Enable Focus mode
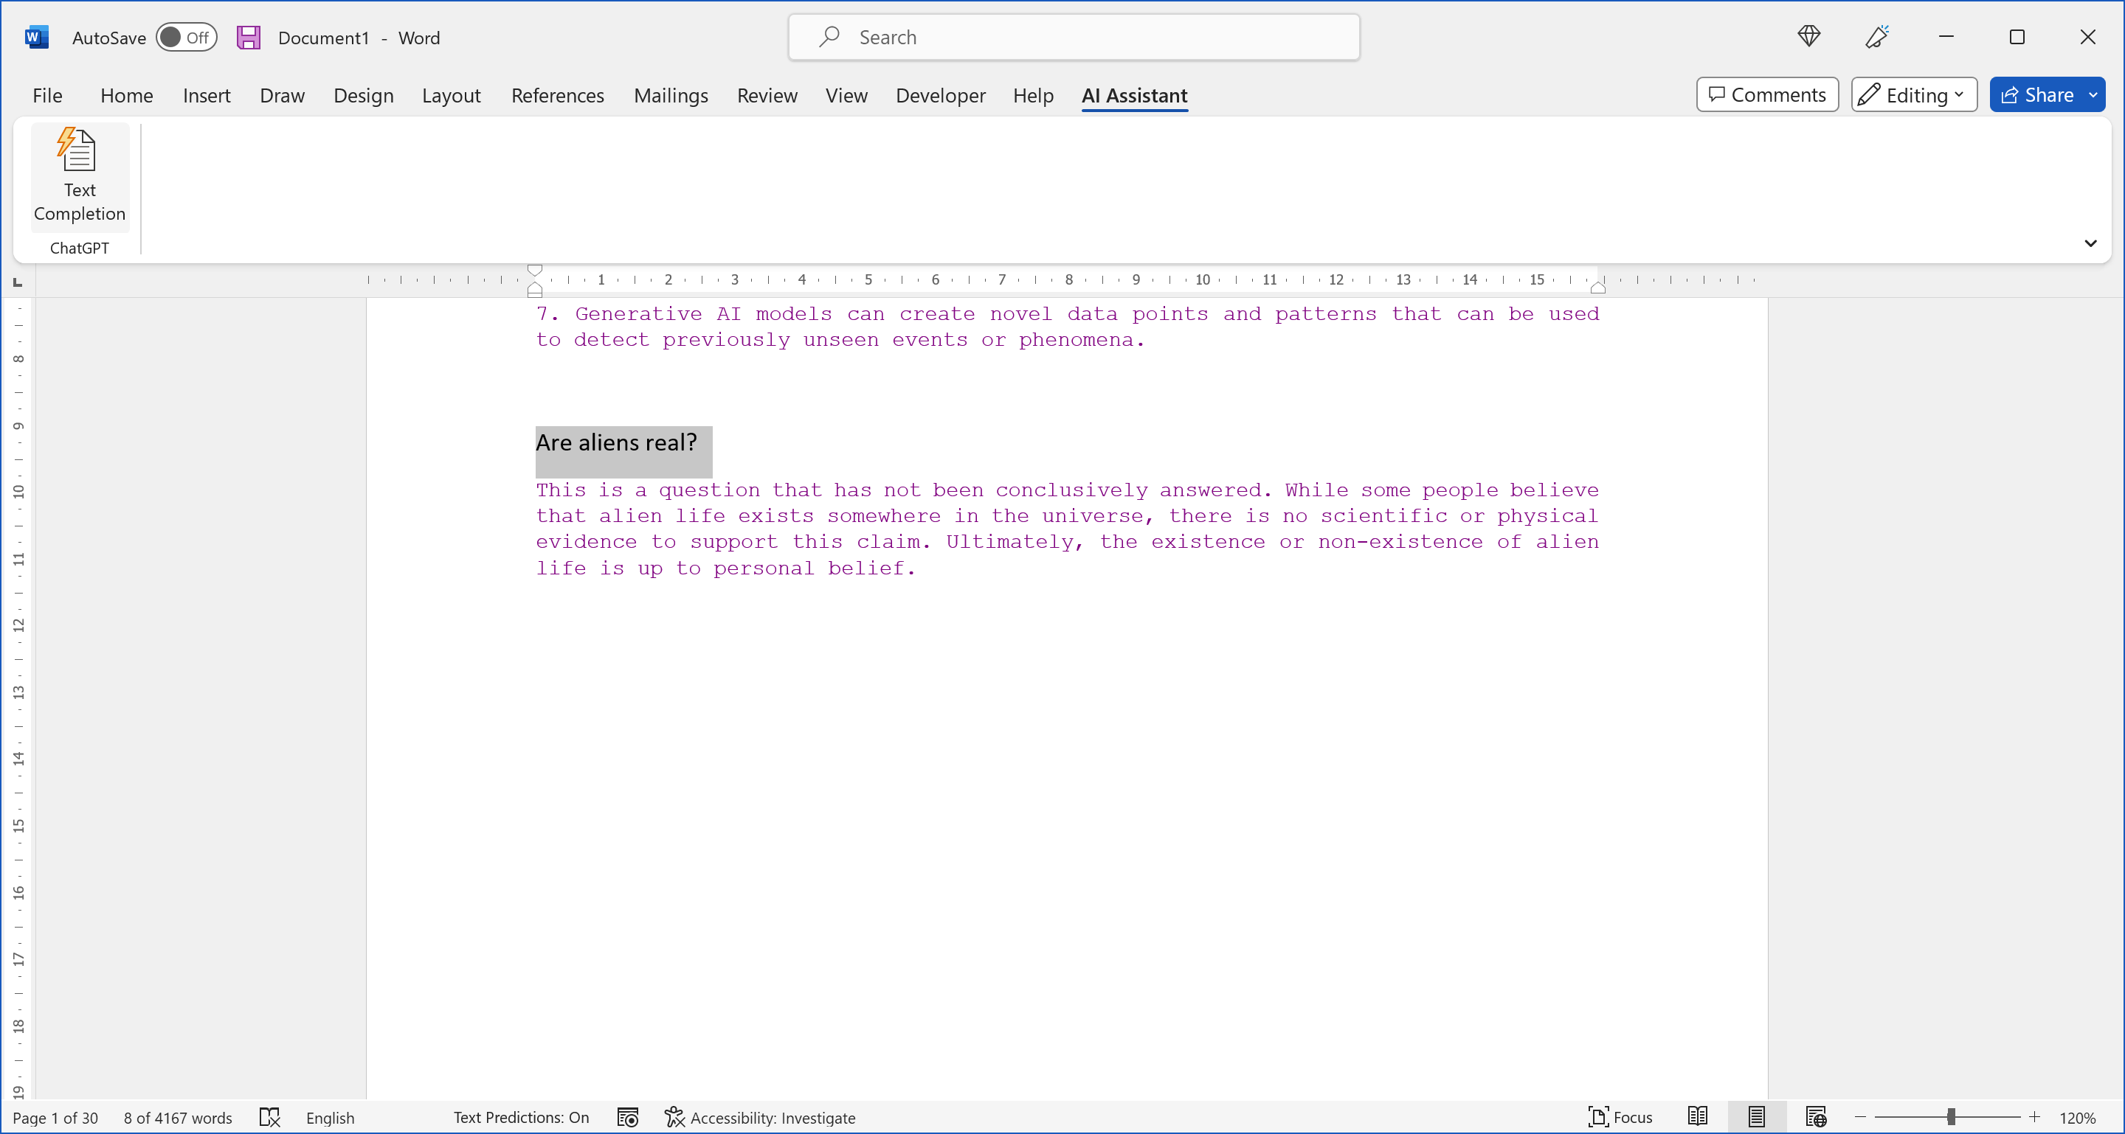The height and width of the screenshot is (1134, 2125). pyautogui.click(x=1620, y=1118)
